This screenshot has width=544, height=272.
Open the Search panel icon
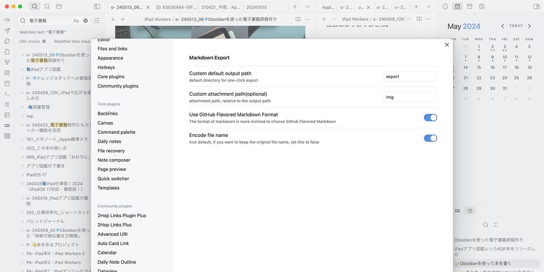click(35, 6)
